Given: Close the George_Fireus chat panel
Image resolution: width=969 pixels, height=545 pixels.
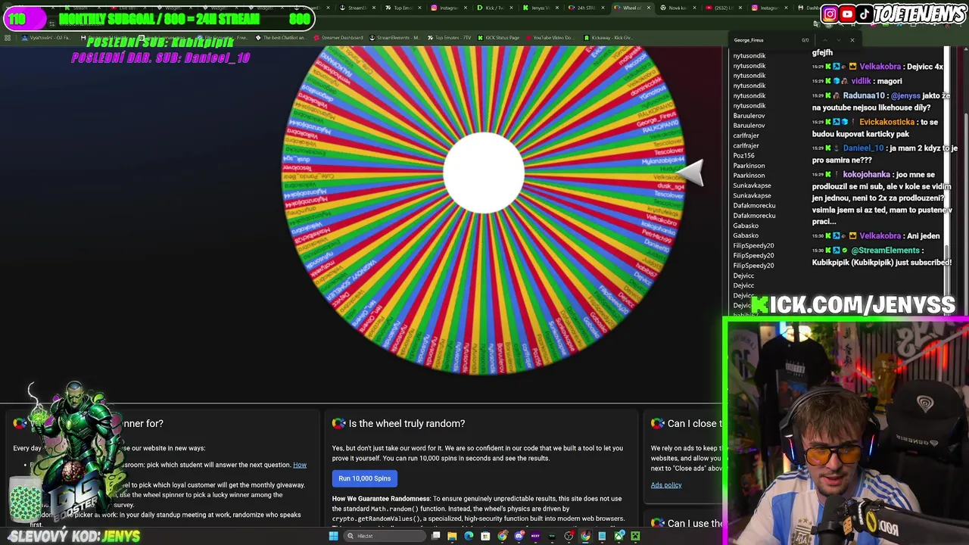Looking at the screenshot, I should [x=852, y=40].
